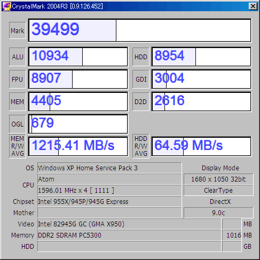This screenshot has height=260, width=260.
Task: Click the Memory field DDR2 SDRAM PC5300
Action: [x=129, y=235]
